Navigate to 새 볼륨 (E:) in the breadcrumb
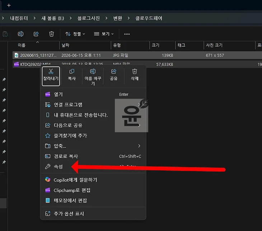 click(x=53, y=18)
